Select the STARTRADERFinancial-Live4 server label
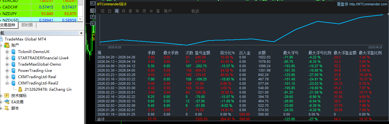The width and height of the screenshot is (389, 124). [x=43, y=58]
